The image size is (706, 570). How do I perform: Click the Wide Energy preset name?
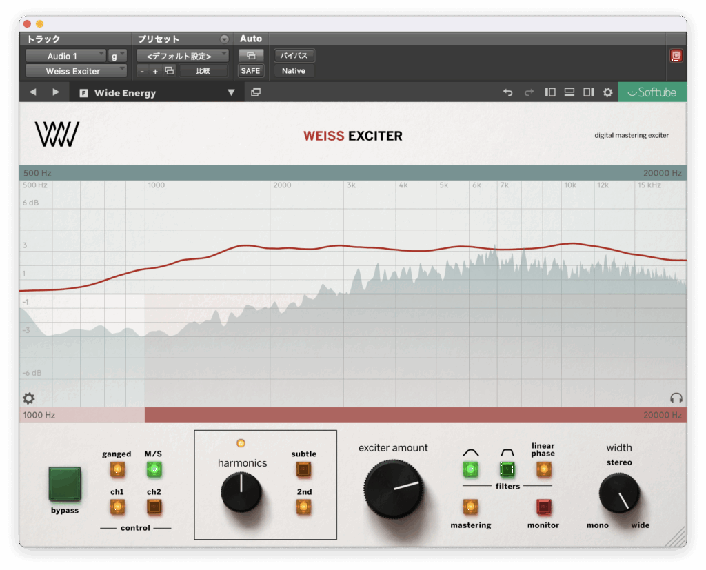125,93
